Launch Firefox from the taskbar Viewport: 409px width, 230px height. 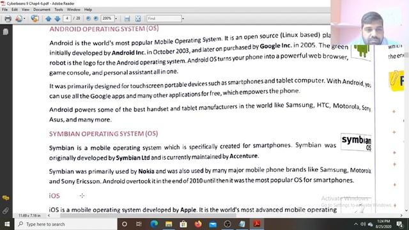coord(198,224)
